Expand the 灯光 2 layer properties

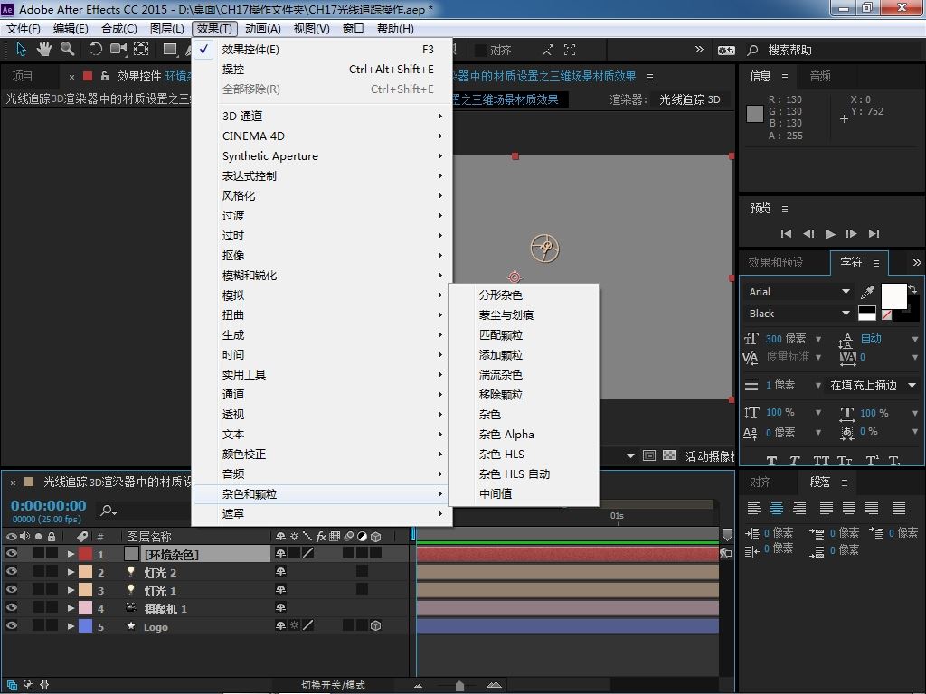click(71, 572)
